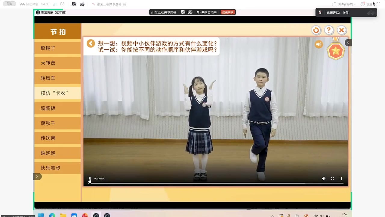Open the red app icon on the taskbar
The height and width of the screenshot is (217, 385).
click(x=85, y=215)
